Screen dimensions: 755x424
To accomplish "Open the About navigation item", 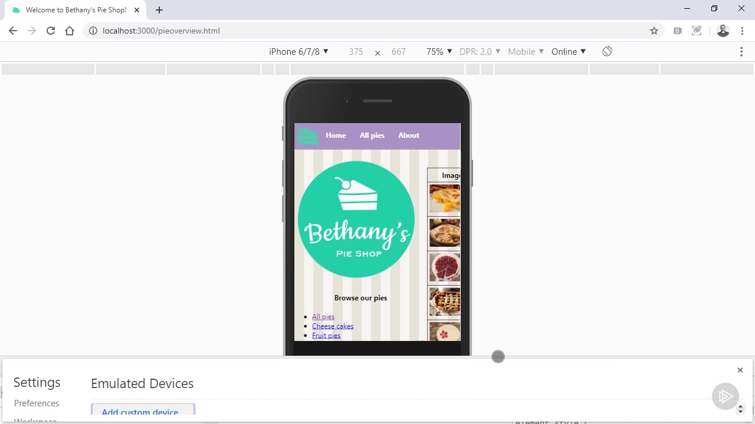I will coord(408,135).
